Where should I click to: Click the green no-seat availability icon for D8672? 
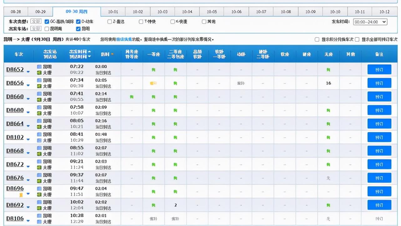[328, 165]
